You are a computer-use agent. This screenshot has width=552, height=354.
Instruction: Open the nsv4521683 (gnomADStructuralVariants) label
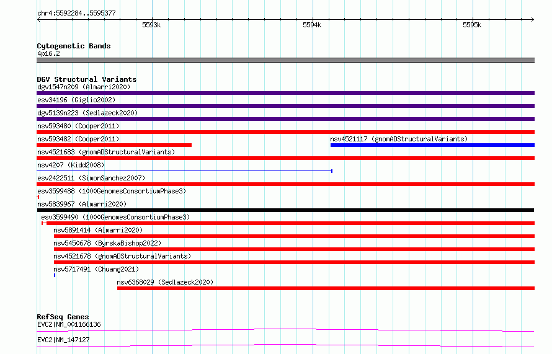[x=106, y=152]
